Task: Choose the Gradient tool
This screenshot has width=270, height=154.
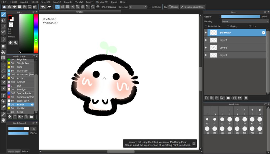Action: click(x=3, y=58)
